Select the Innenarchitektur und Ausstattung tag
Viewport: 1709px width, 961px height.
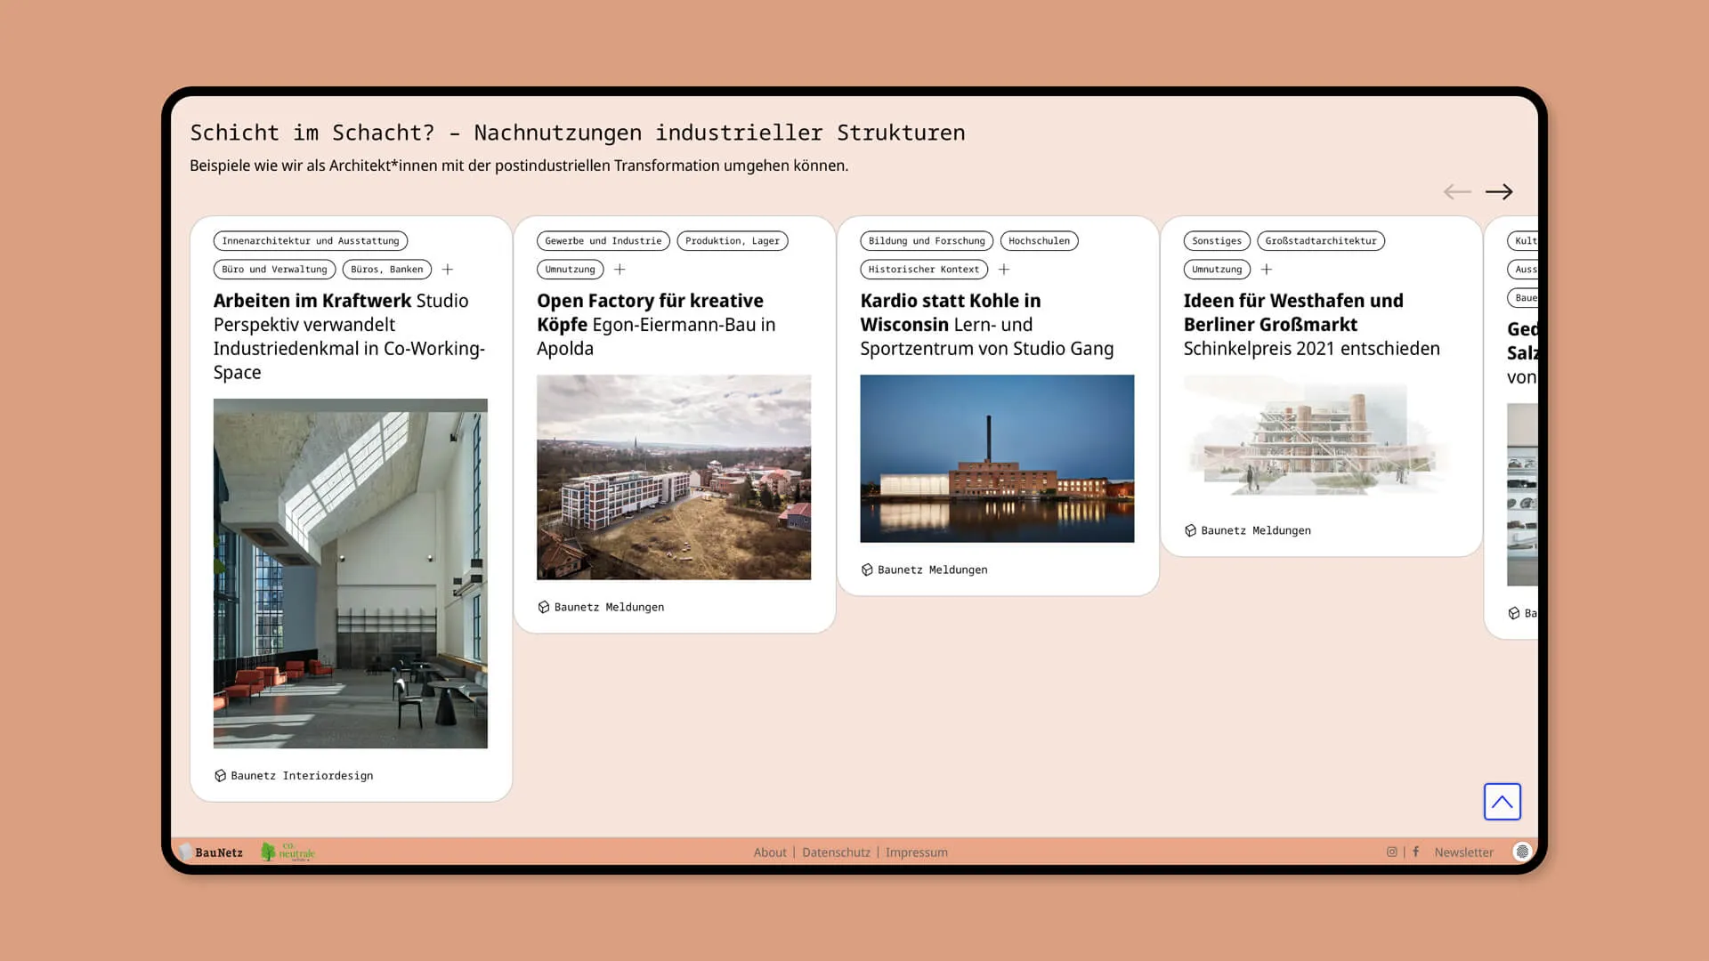tap(311, 241)
